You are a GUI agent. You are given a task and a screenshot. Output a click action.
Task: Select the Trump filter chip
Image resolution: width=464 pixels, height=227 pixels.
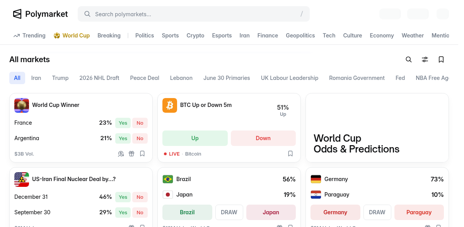tap(60, 78)
